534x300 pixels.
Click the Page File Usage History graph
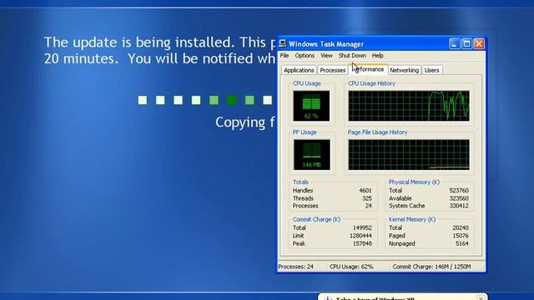409,155
